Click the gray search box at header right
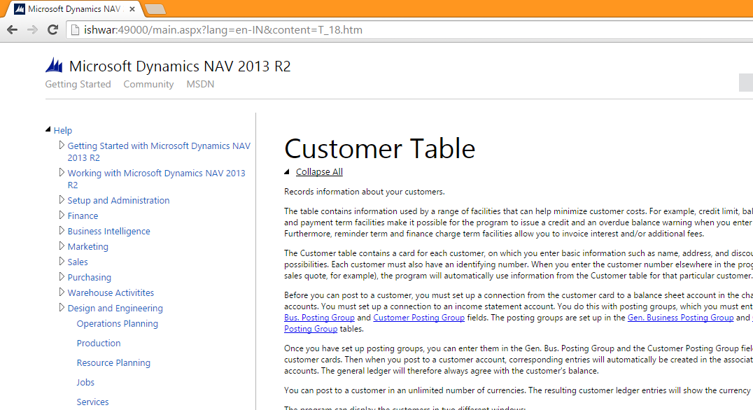 tap(746, 83)
